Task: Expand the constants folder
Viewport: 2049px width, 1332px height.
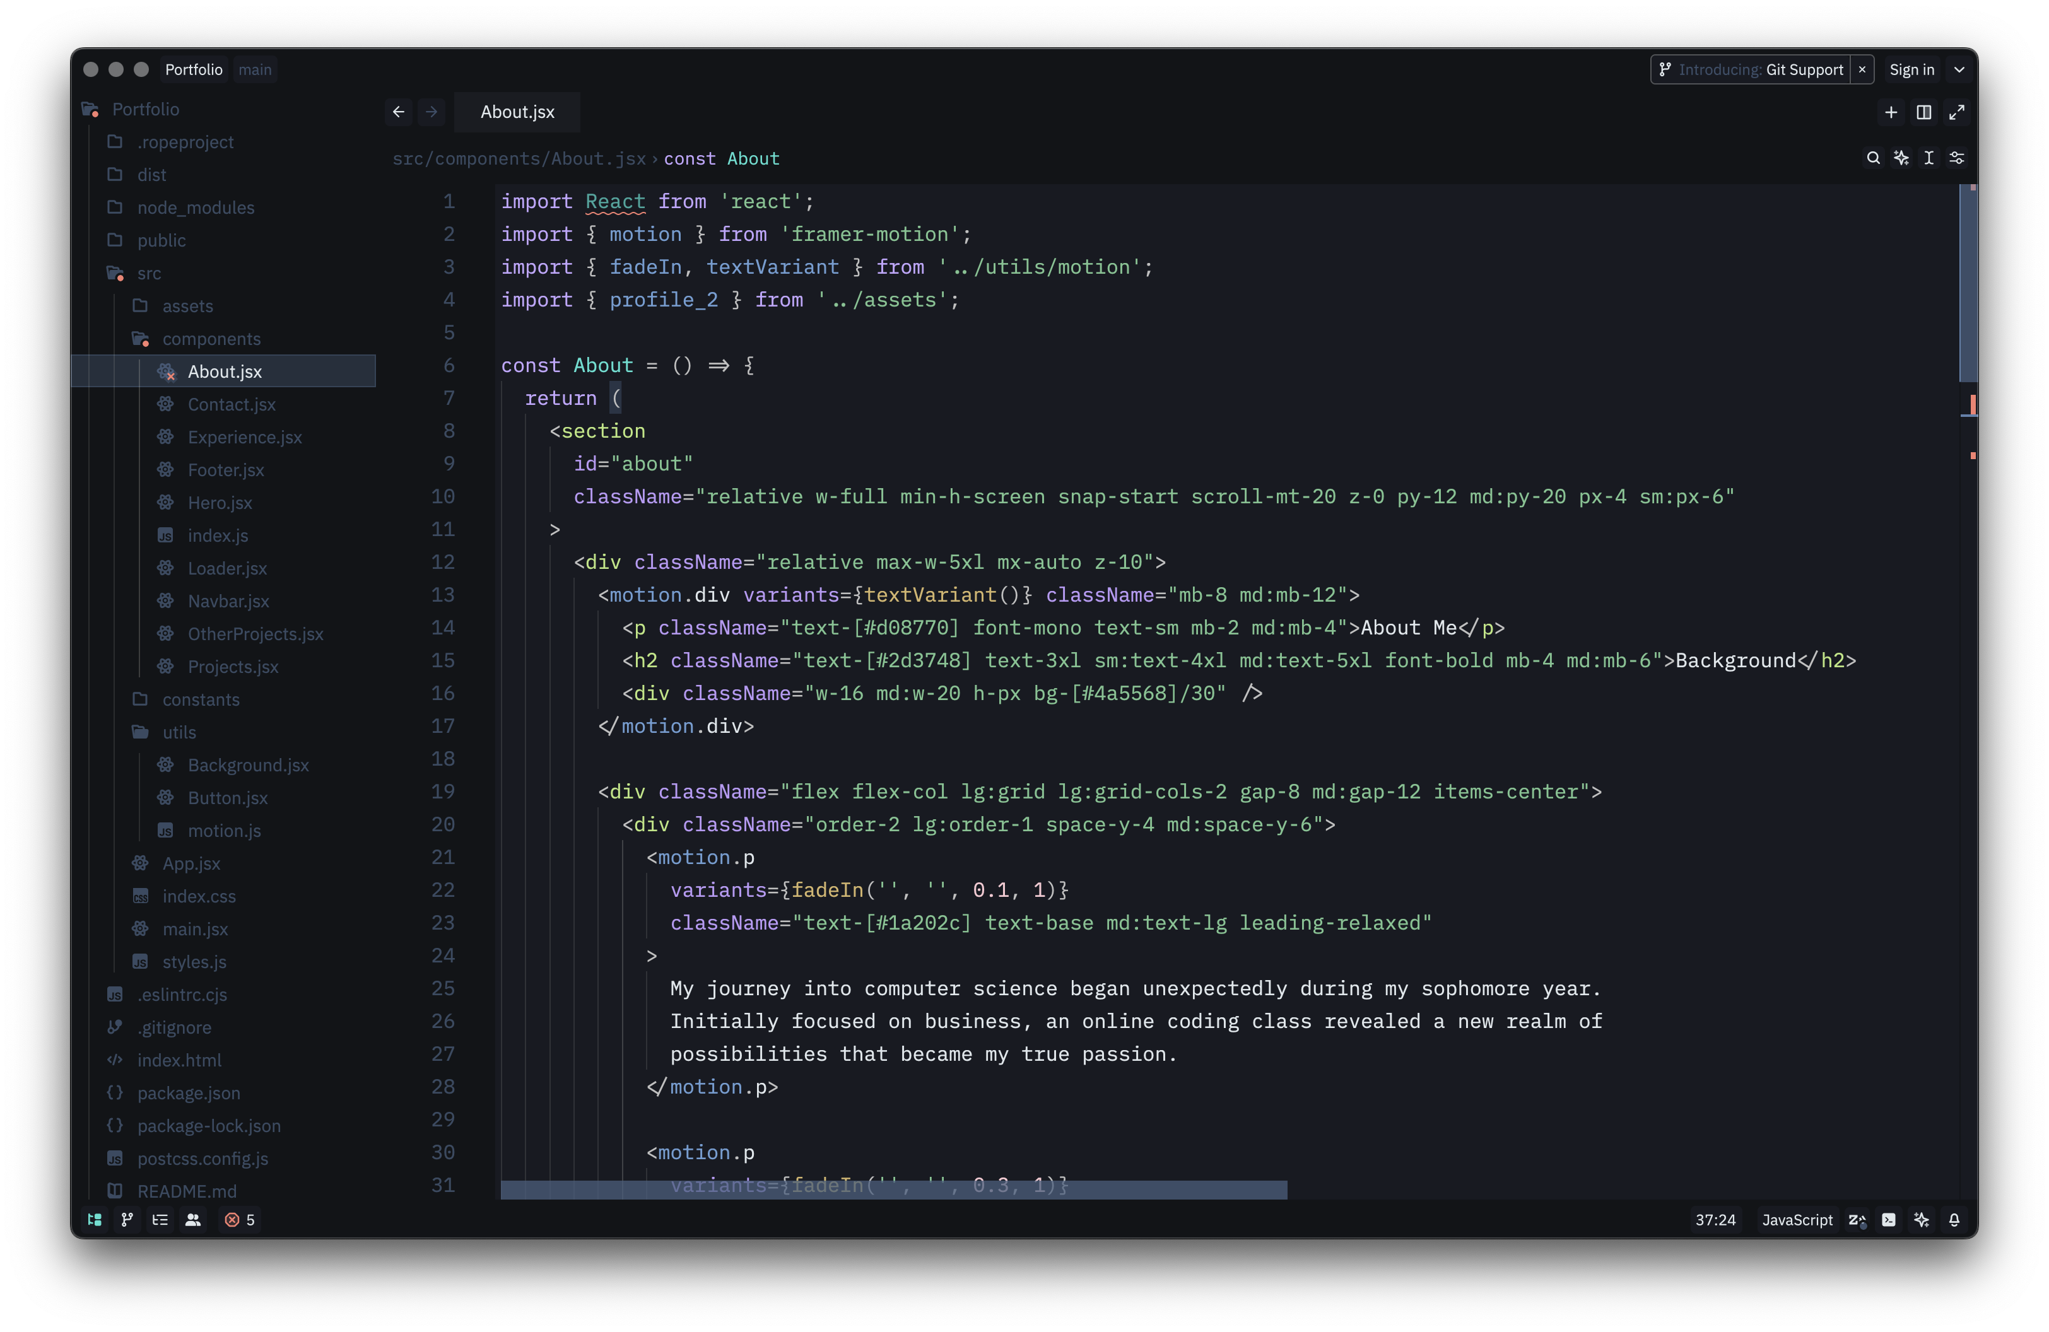Action: (x=224, y=699)
